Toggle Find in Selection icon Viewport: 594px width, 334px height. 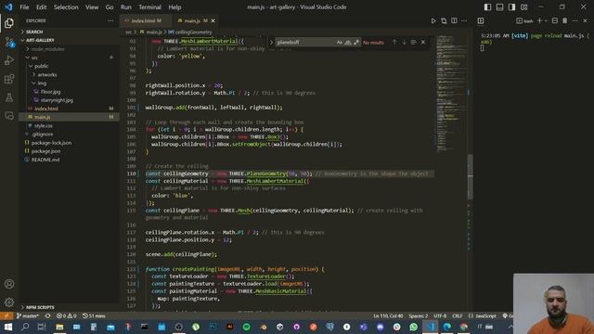click(x=413, y=43)
